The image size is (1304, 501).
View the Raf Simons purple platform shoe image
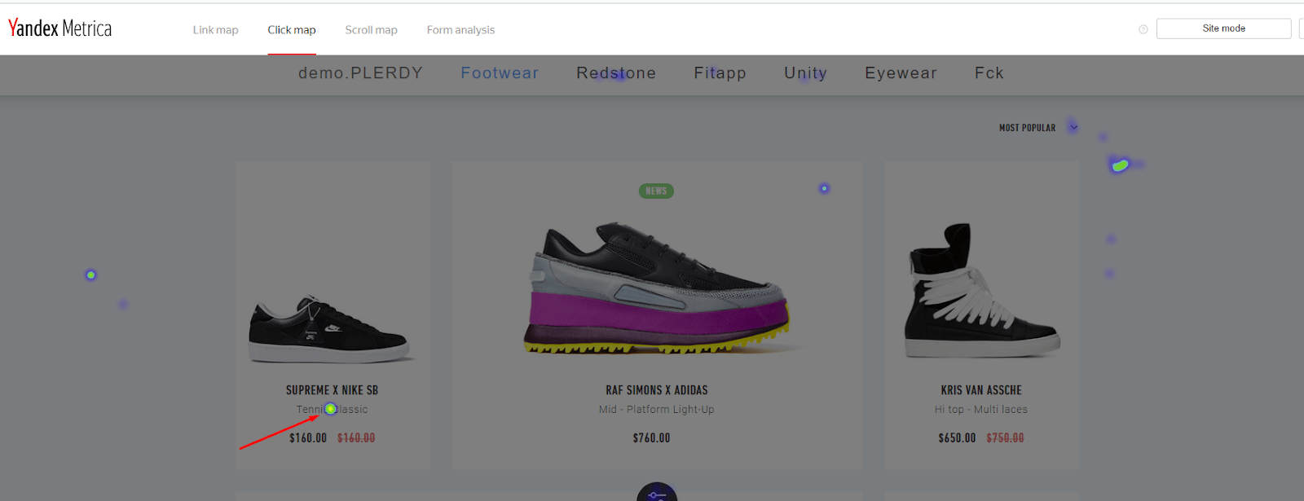tap(657, 288)
